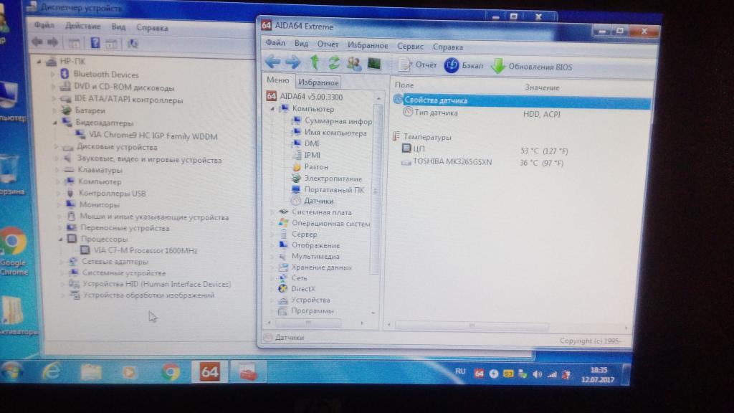Click Обновления BIOS toolbar button
Image resolution: width=734 pixels, height=413 pixels.
coord(533,67)
